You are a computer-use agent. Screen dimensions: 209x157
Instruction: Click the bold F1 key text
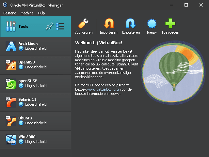(91, 85)
